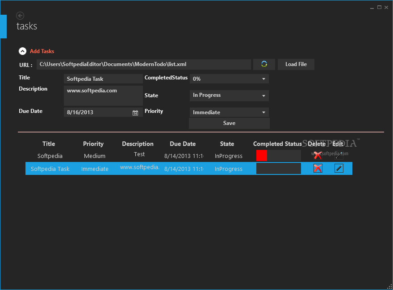
Task: Minimize the application window
Action: (x=372, y=8)
